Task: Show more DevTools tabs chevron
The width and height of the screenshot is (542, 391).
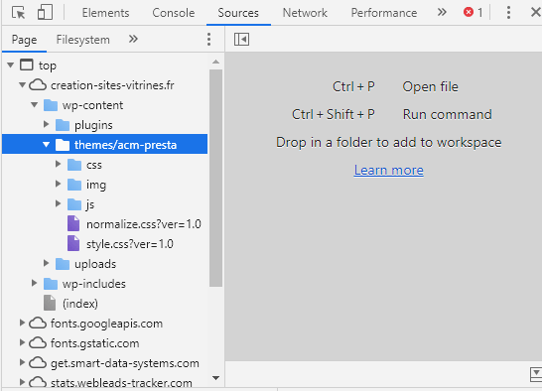Action: 442,13
